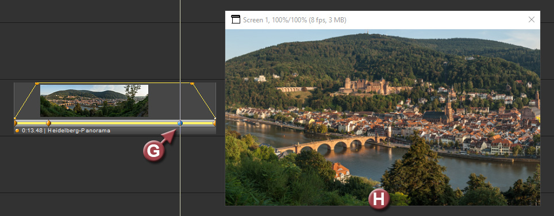Click the orange dot beside 0:13.48 label
Image resolution: width=554 pixels, height=216 pixels.
point(17,131)
